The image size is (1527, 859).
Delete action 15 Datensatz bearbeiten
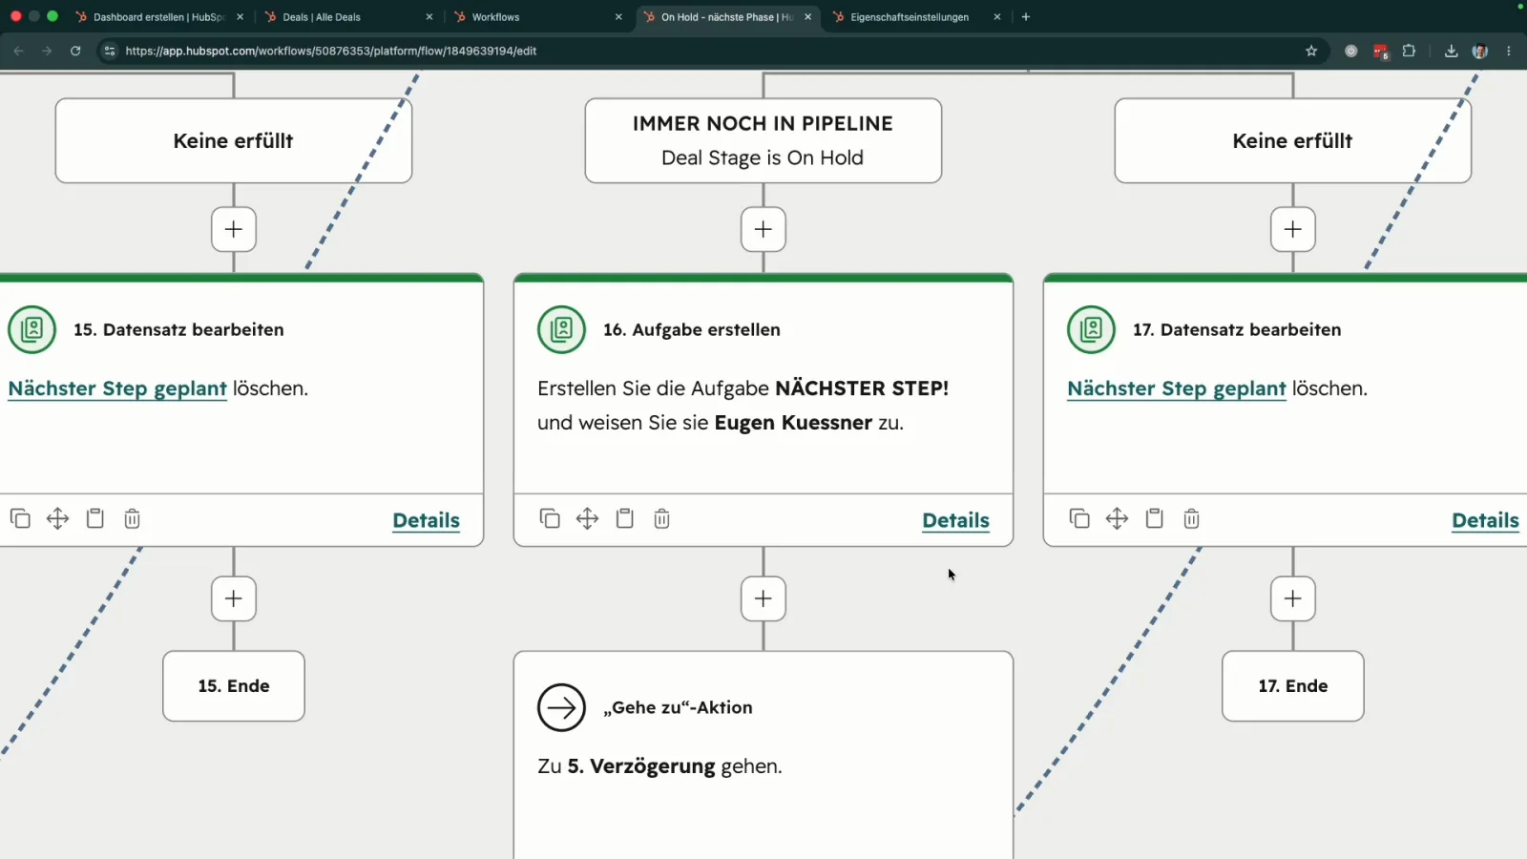[132, 518]
